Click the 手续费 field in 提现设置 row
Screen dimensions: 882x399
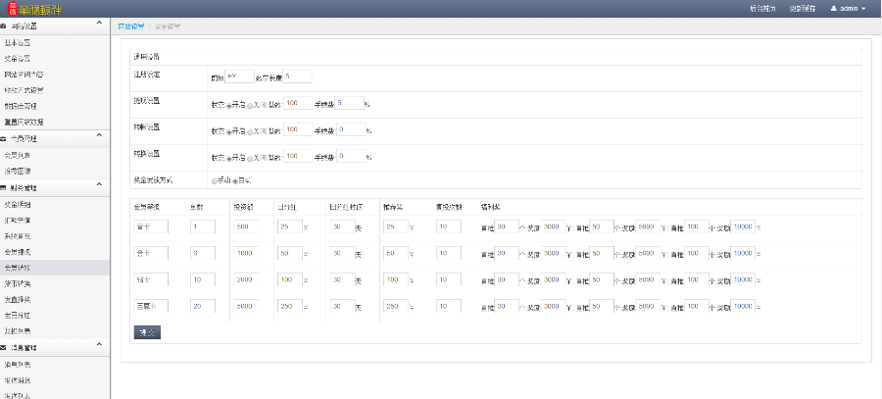pos(350,103)
